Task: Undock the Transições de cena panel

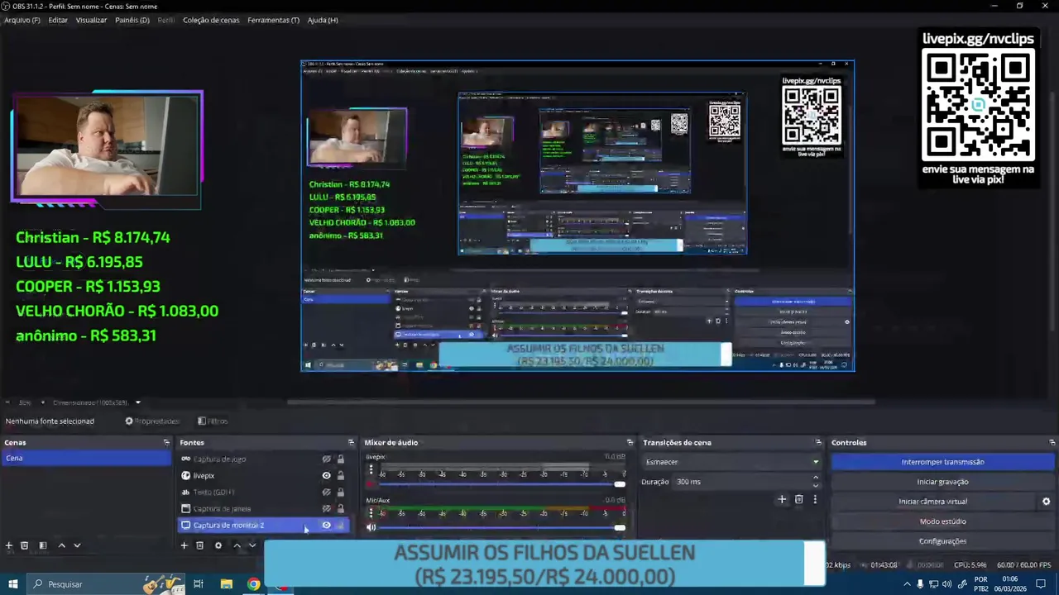Action: pyautogui.click(x=818, y=443)
